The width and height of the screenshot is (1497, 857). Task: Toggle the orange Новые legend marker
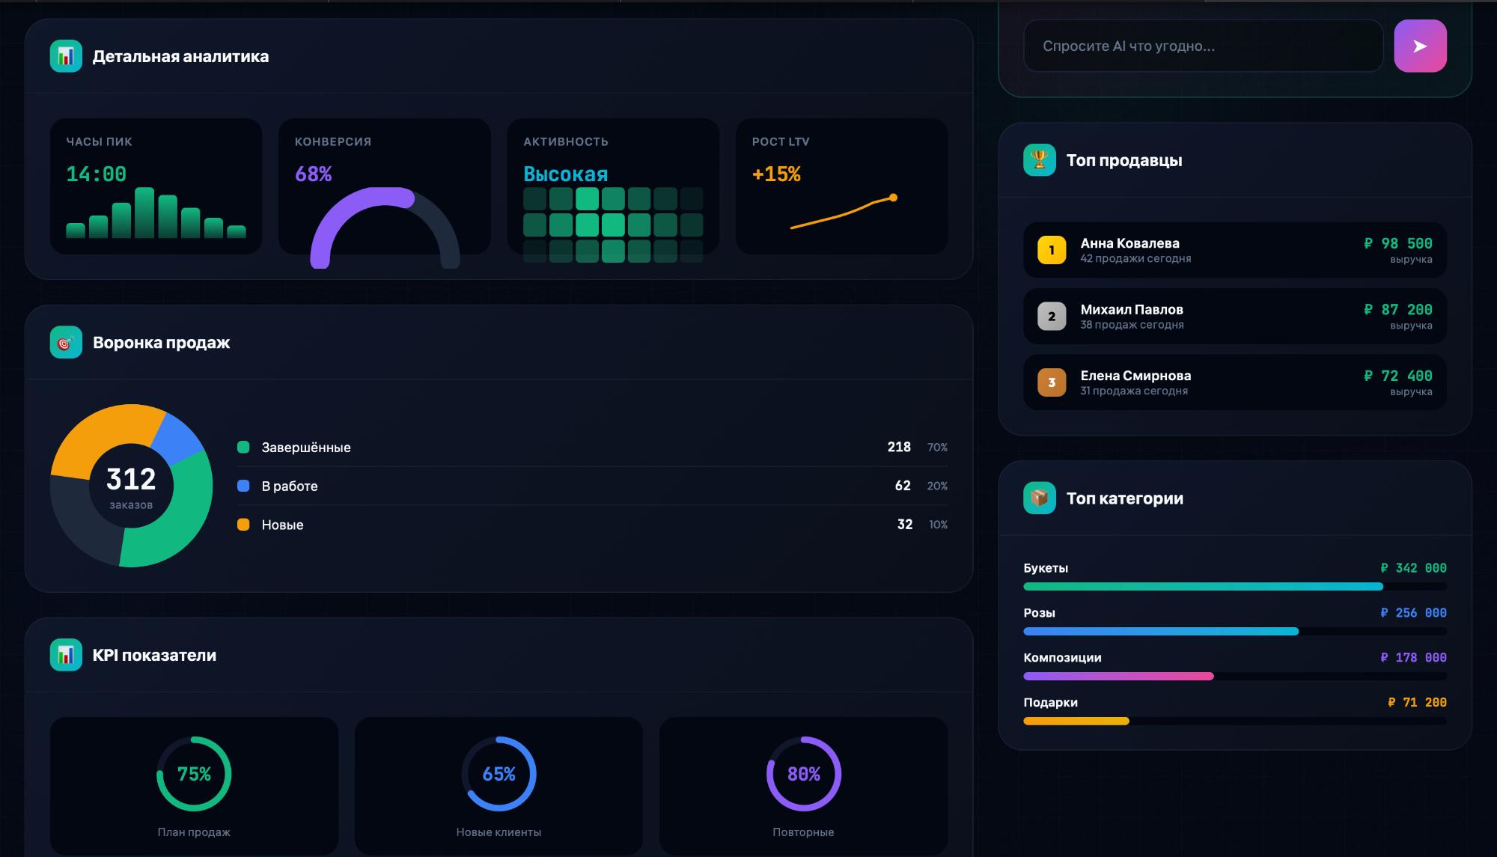tap(243, 525)
